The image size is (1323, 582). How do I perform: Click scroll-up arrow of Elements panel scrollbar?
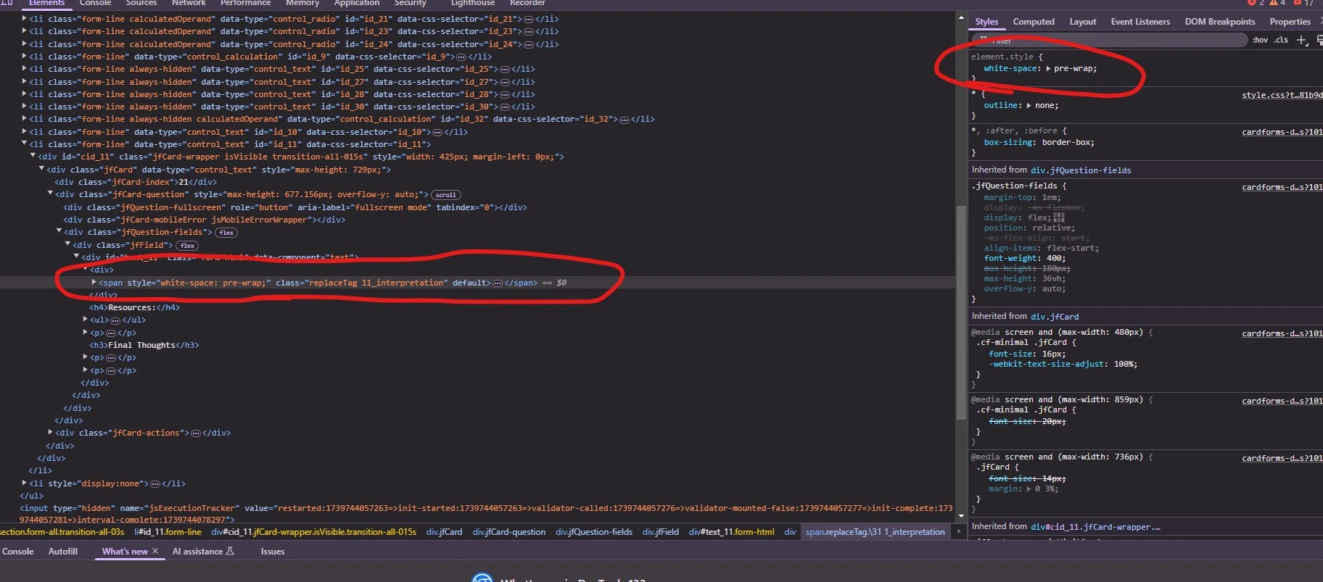[x=961, y=18]
